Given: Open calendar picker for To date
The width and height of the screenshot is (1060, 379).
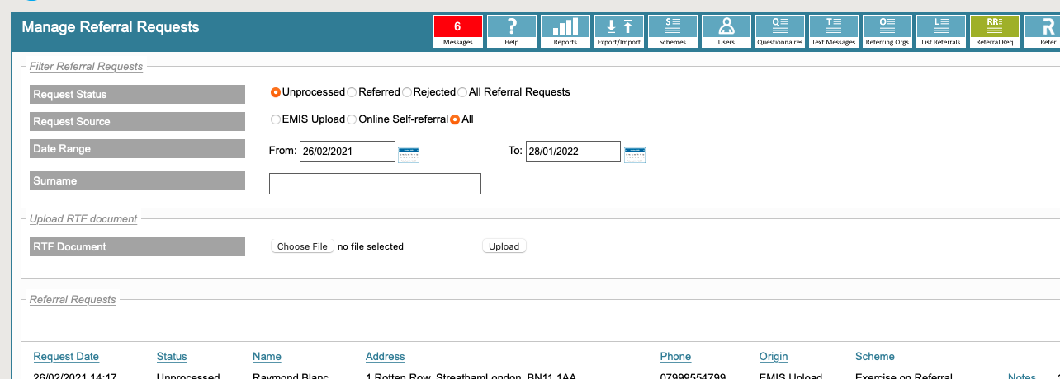Looking at the screenshot, I should tap(635, 154).
